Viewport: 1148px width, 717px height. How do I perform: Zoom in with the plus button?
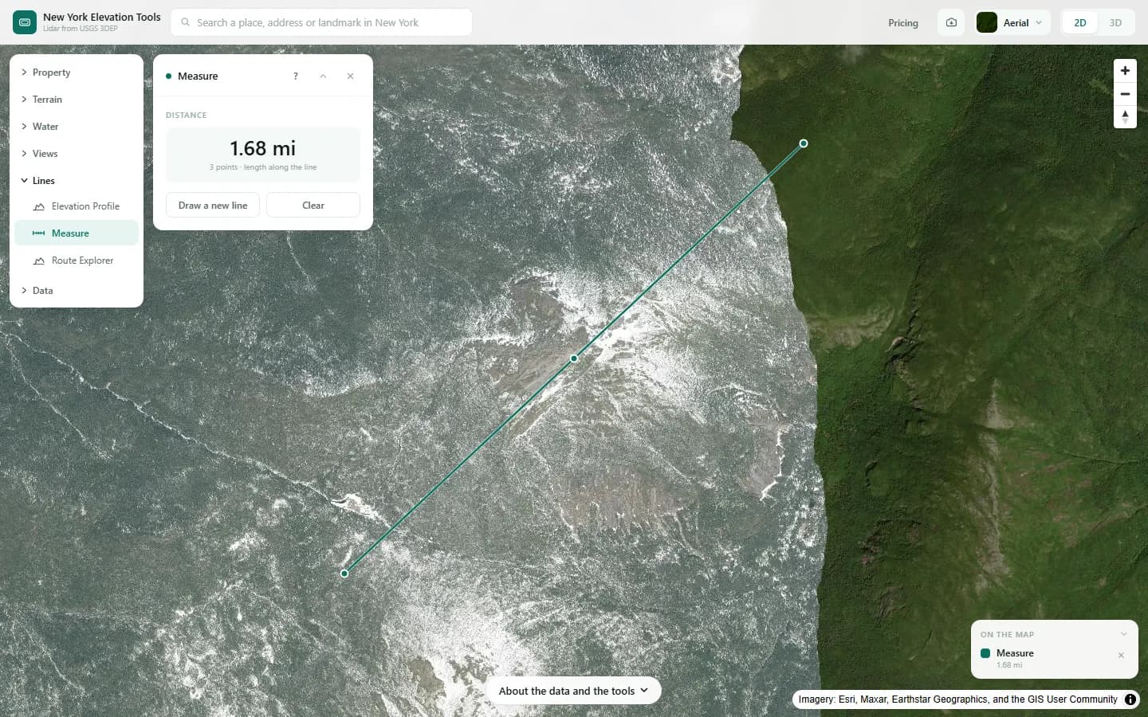(1125, 71)
